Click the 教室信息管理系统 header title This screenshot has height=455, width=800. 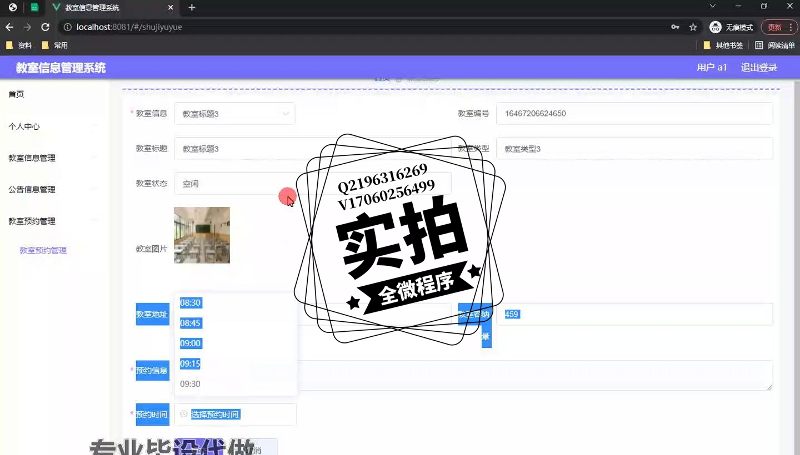pyautogui.click(x=61, y=68)
